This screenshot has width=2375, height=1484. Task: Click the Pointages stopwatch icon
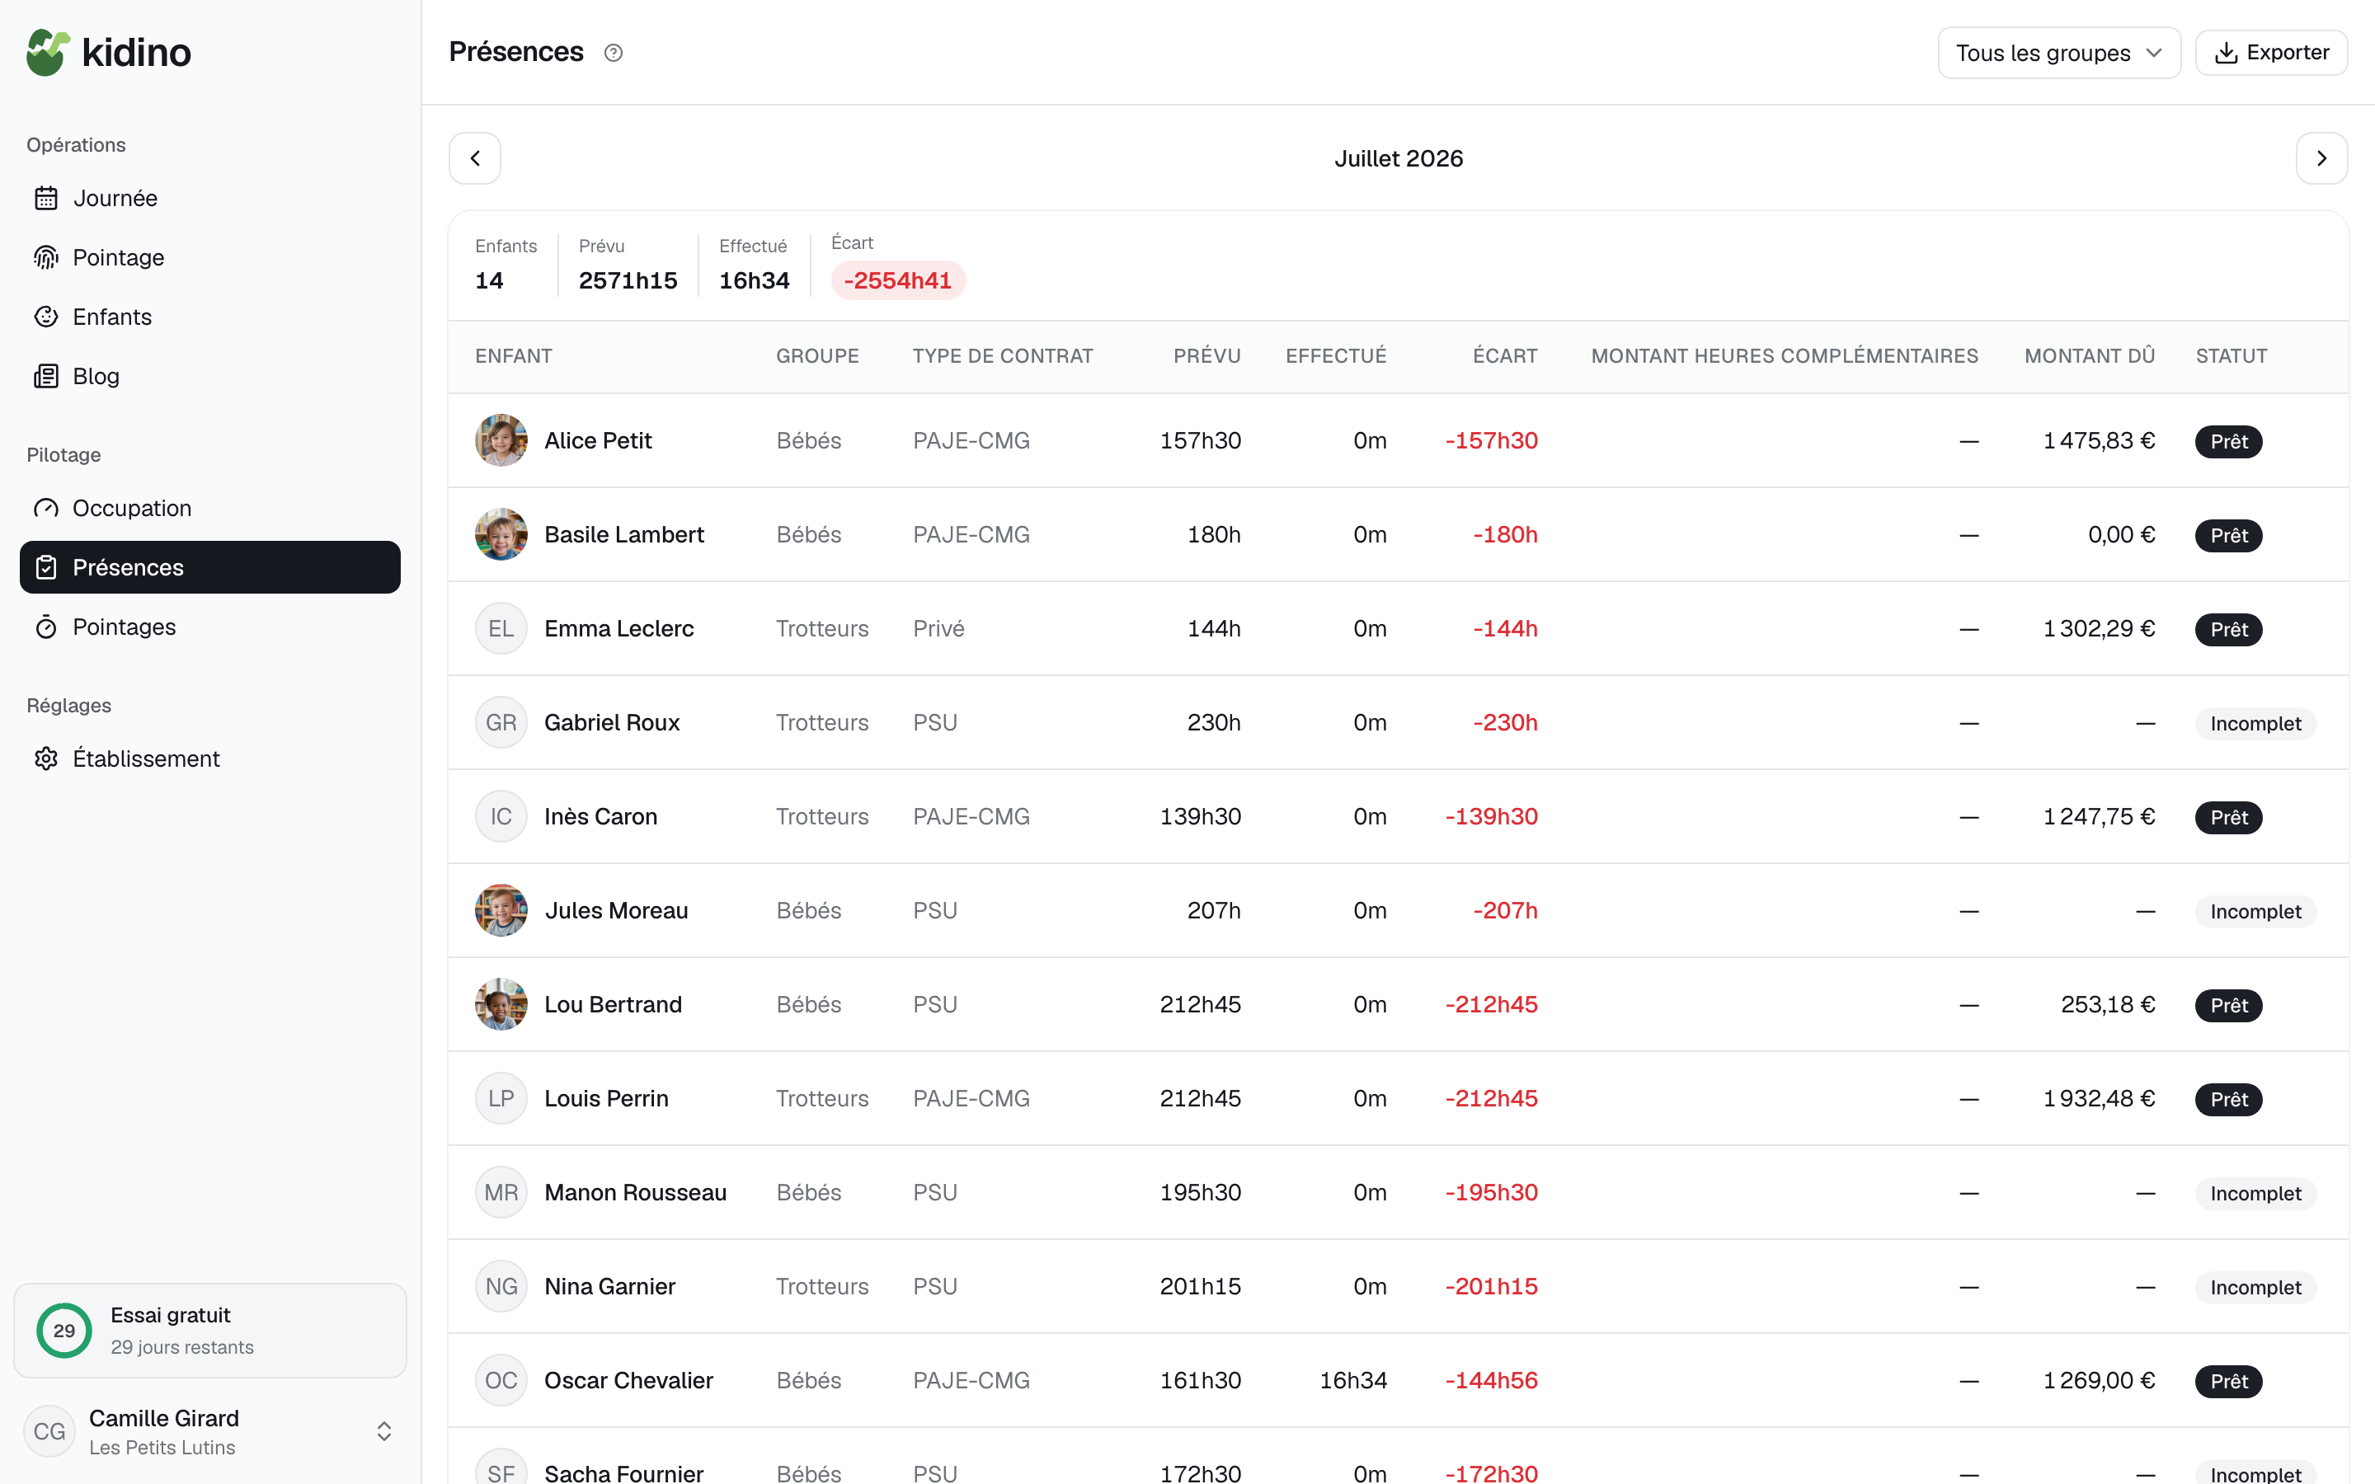(x=46, y=627)
